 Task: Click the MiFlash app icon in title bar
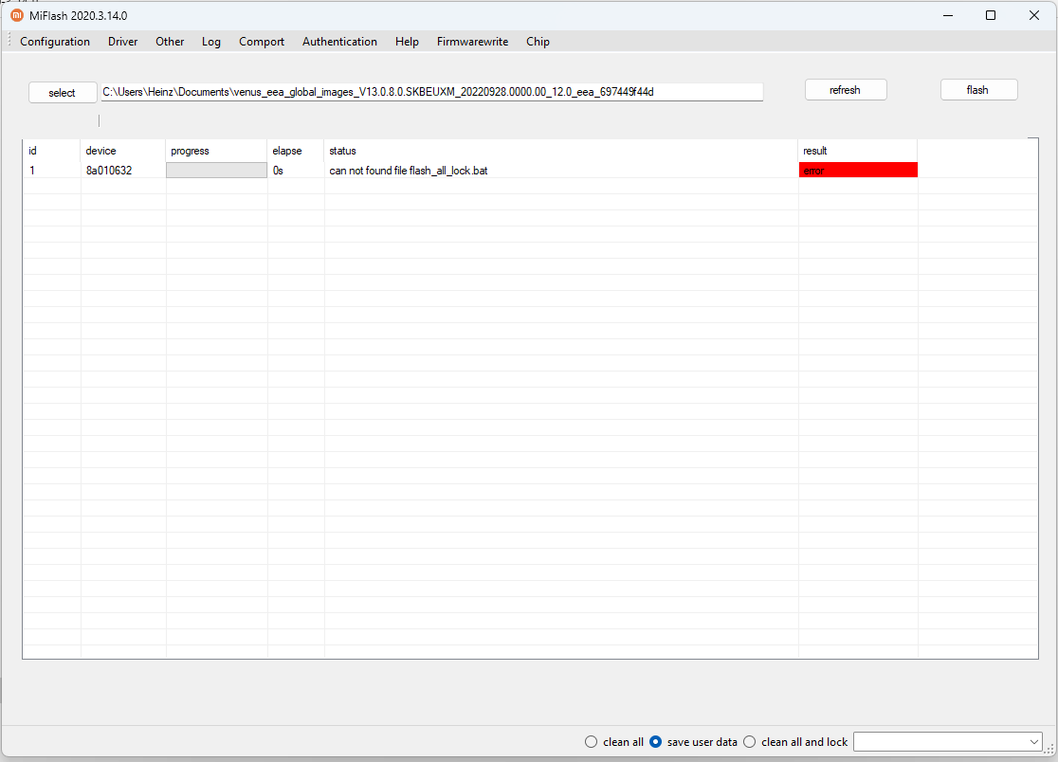[x=16, y=15]
